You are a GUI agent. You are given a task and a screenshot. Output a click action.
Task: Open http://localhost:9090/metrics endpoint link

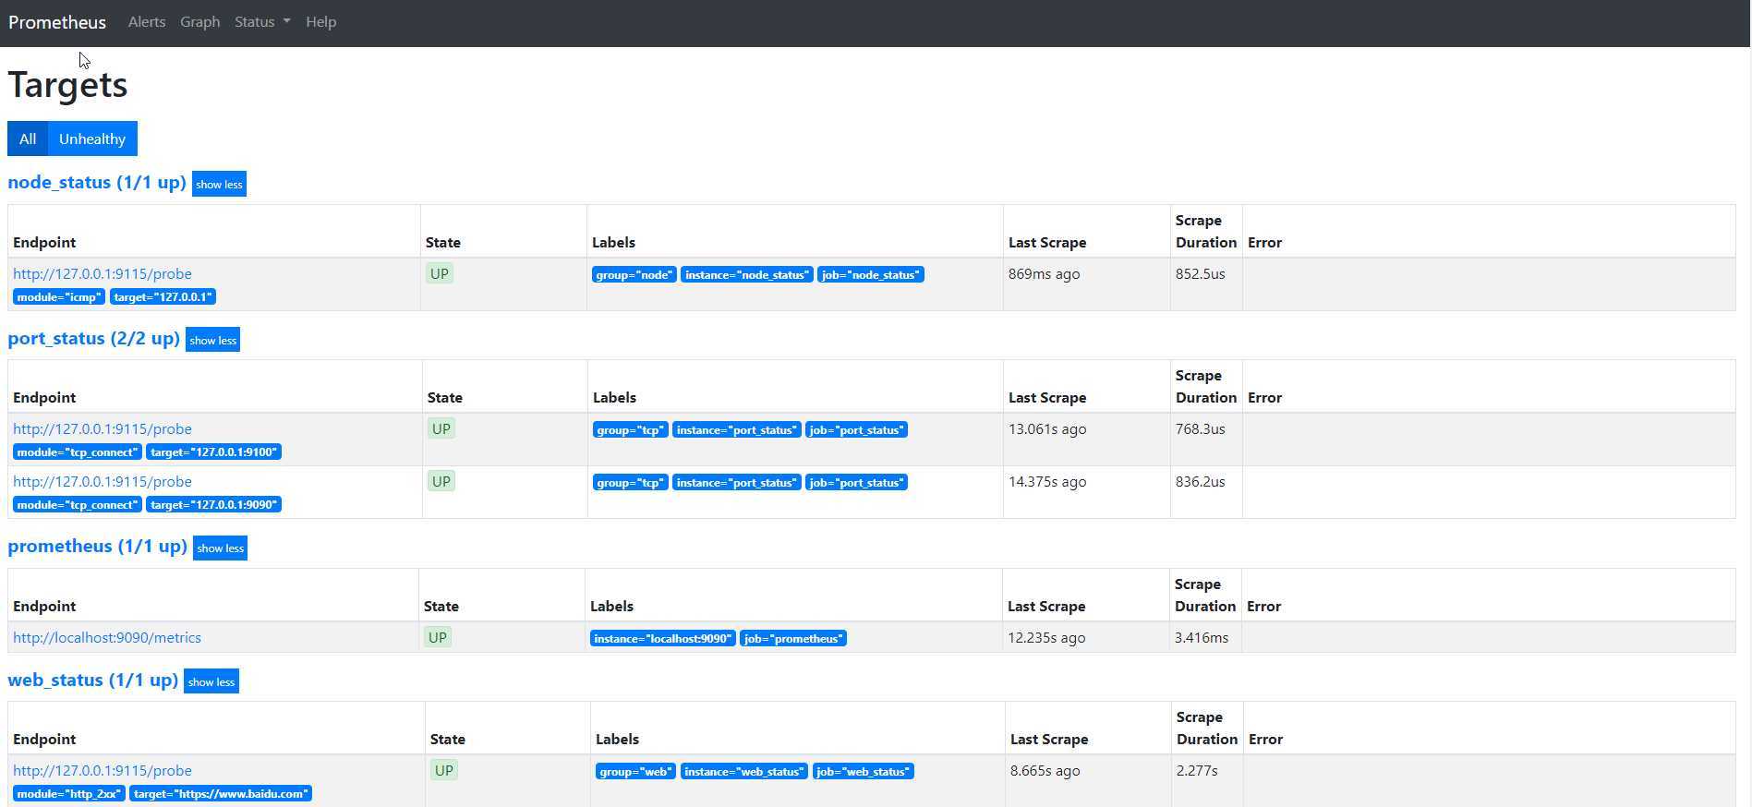[x=107, y=637]
